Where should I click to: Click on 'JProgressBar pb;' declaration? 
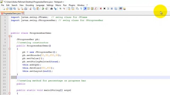coord(28,39)
